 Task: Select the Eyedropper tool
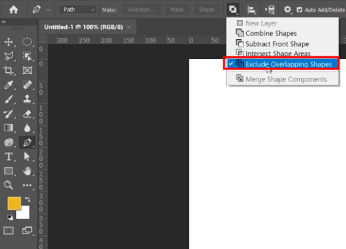click(x=9, y=85)
